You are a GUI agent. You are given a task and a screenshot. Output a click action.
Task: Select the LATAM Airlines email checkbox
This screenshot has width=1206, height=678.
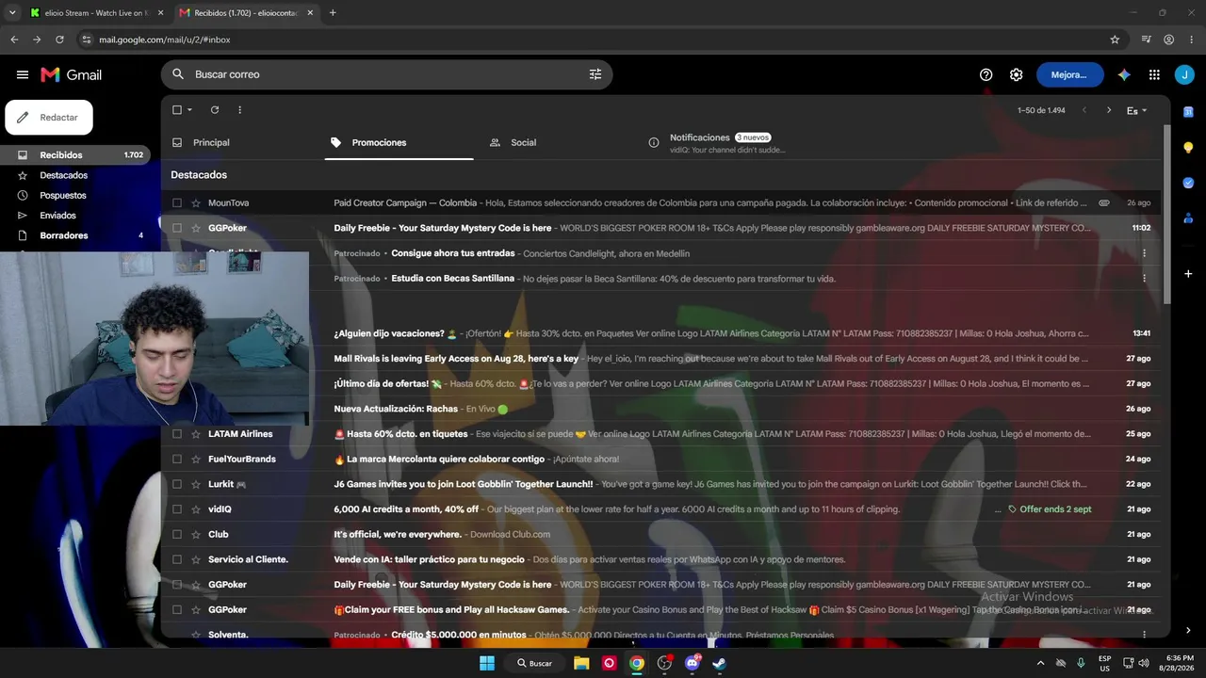coord(177,434)
